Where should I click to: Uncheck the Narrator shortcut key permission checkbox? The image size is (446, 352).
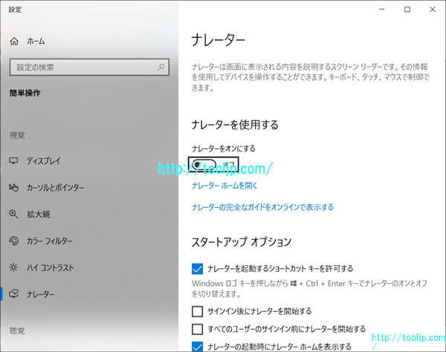coord(198,269)
